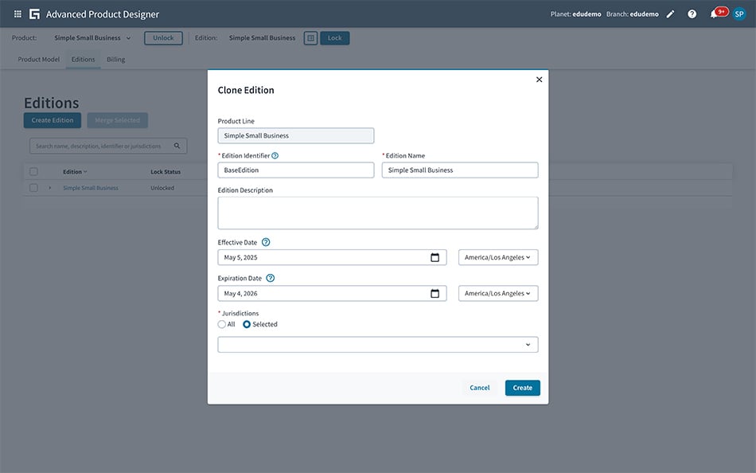The height and width of the screenshot is (473, 756).
Task: Go to the Product Model tab
Action: click(x=39, y=60)
